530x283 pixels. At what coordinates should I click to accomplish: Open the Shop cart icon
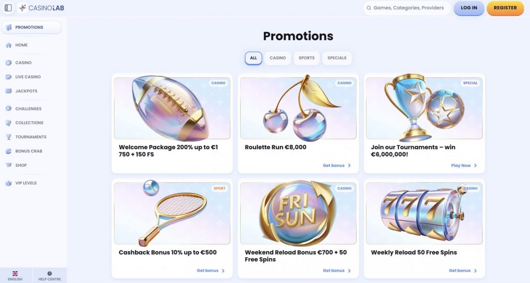8,165
